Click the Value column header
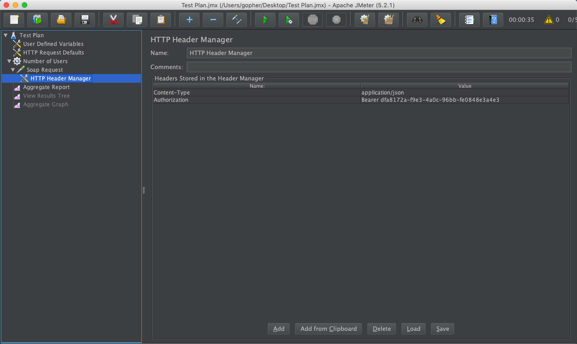This screenshot has width=577, height=344. (465, 86)
